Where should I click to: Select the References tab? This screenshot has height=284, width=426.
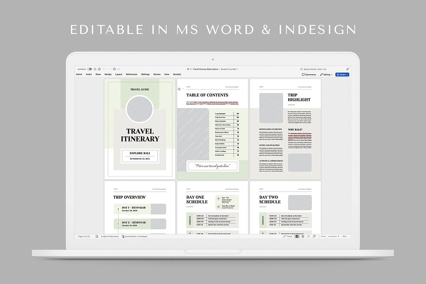coord(132,75)
